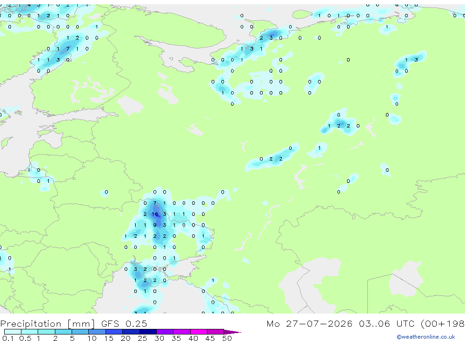The width and height of the screenshot is (465, 341).
Task: Click the 5–10 mm legend color swatch
Action: 80,332
